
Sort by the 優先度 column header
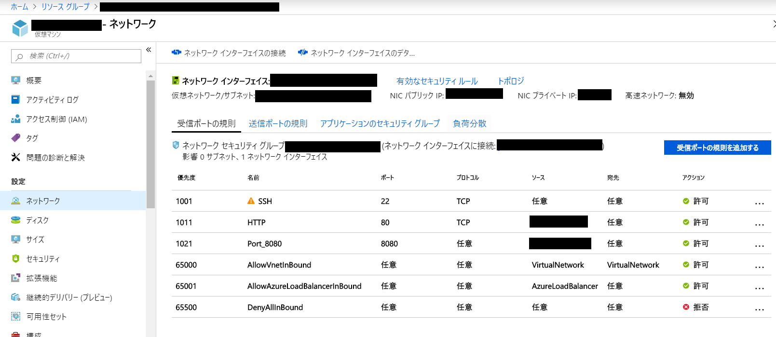(x=186, y=177)
